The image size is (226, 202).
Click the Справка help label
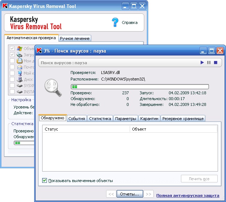(130, 22)
